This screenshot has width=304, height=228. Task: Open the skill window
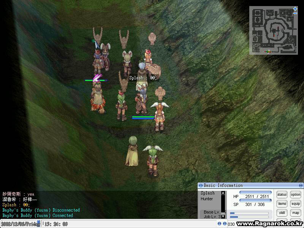tap(282, 213)
